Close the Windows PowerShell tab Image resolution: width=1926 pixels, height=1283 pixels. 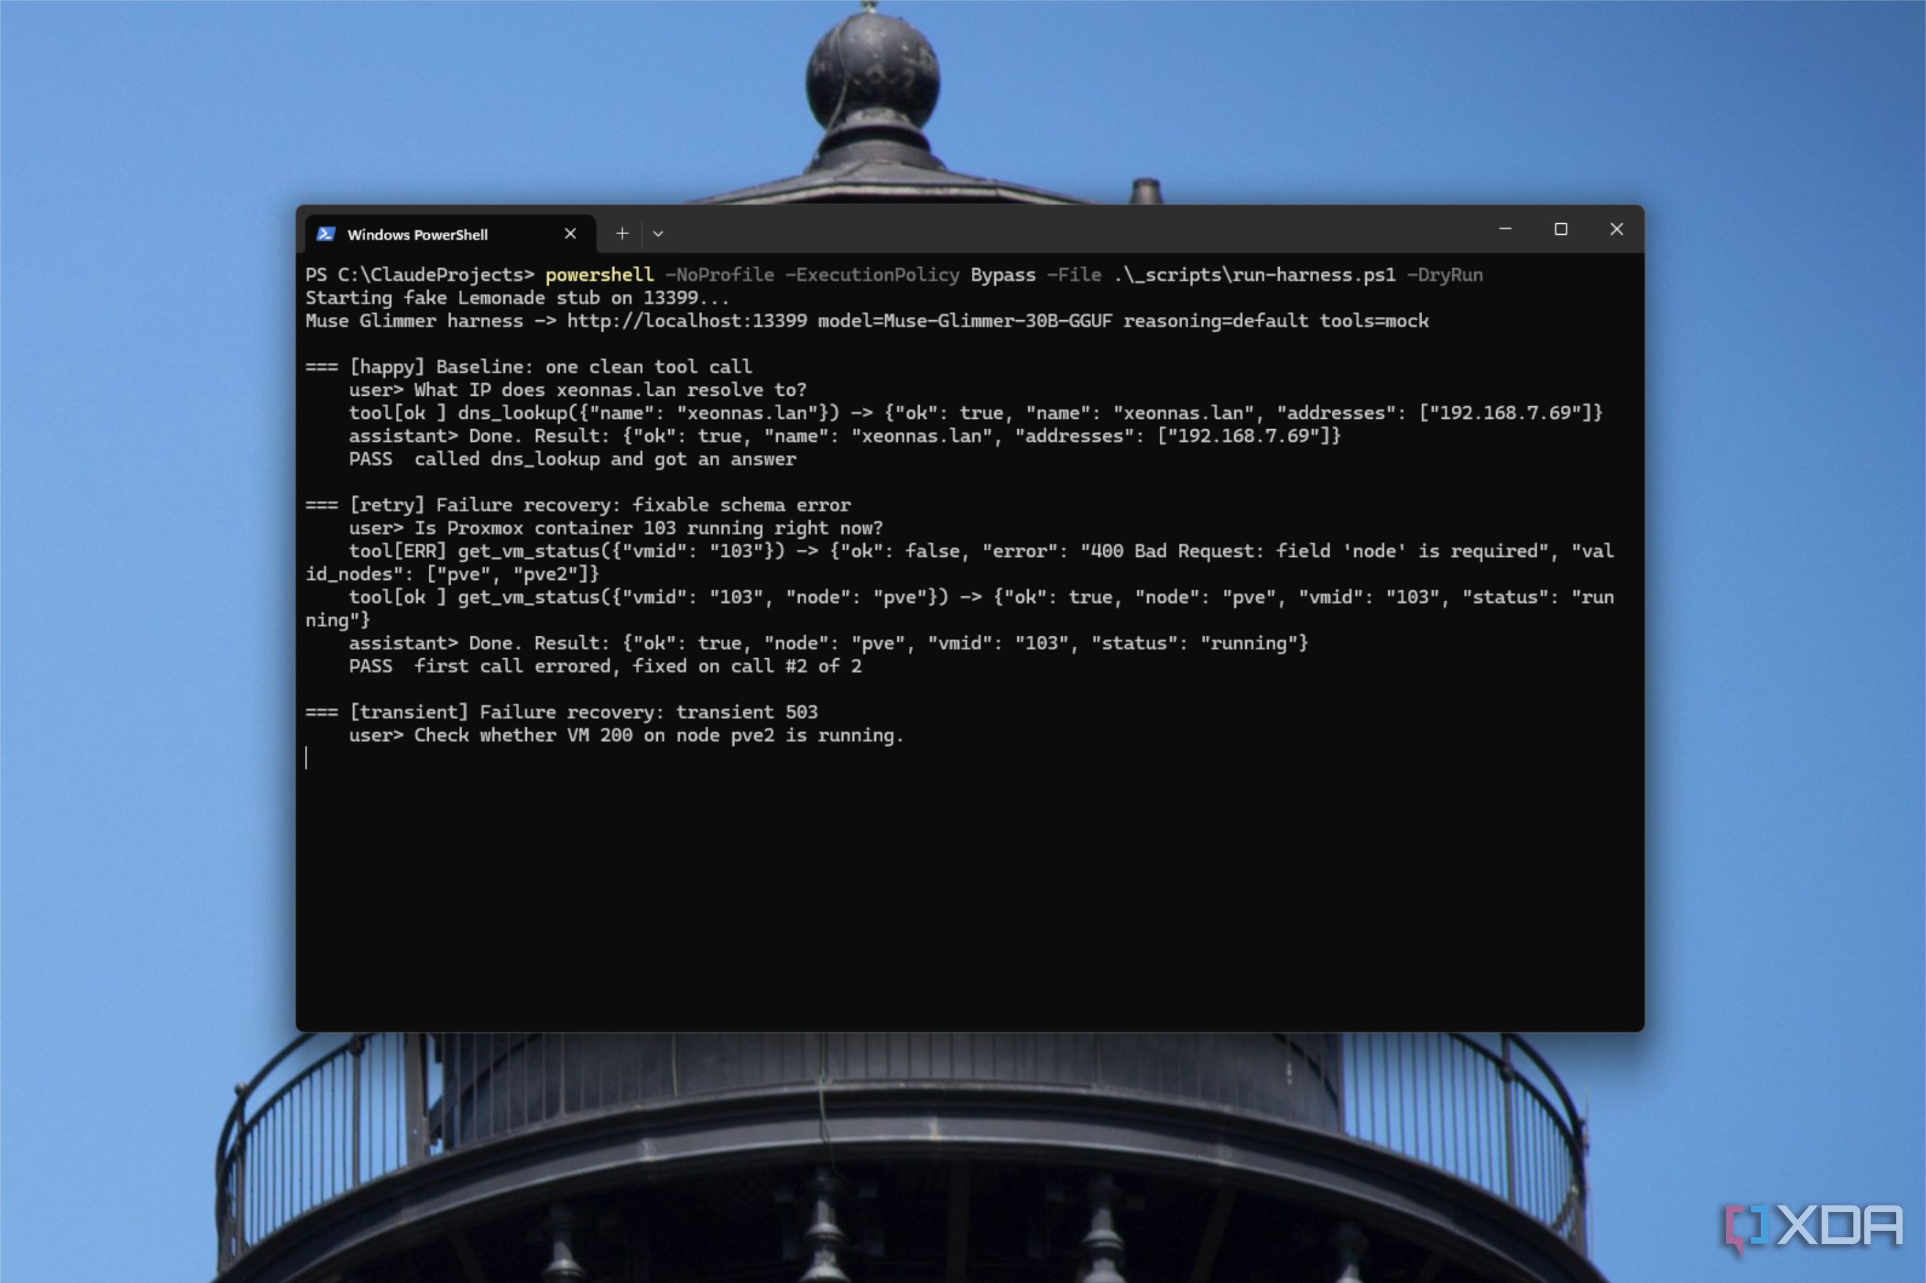click(x=571, y=234)
